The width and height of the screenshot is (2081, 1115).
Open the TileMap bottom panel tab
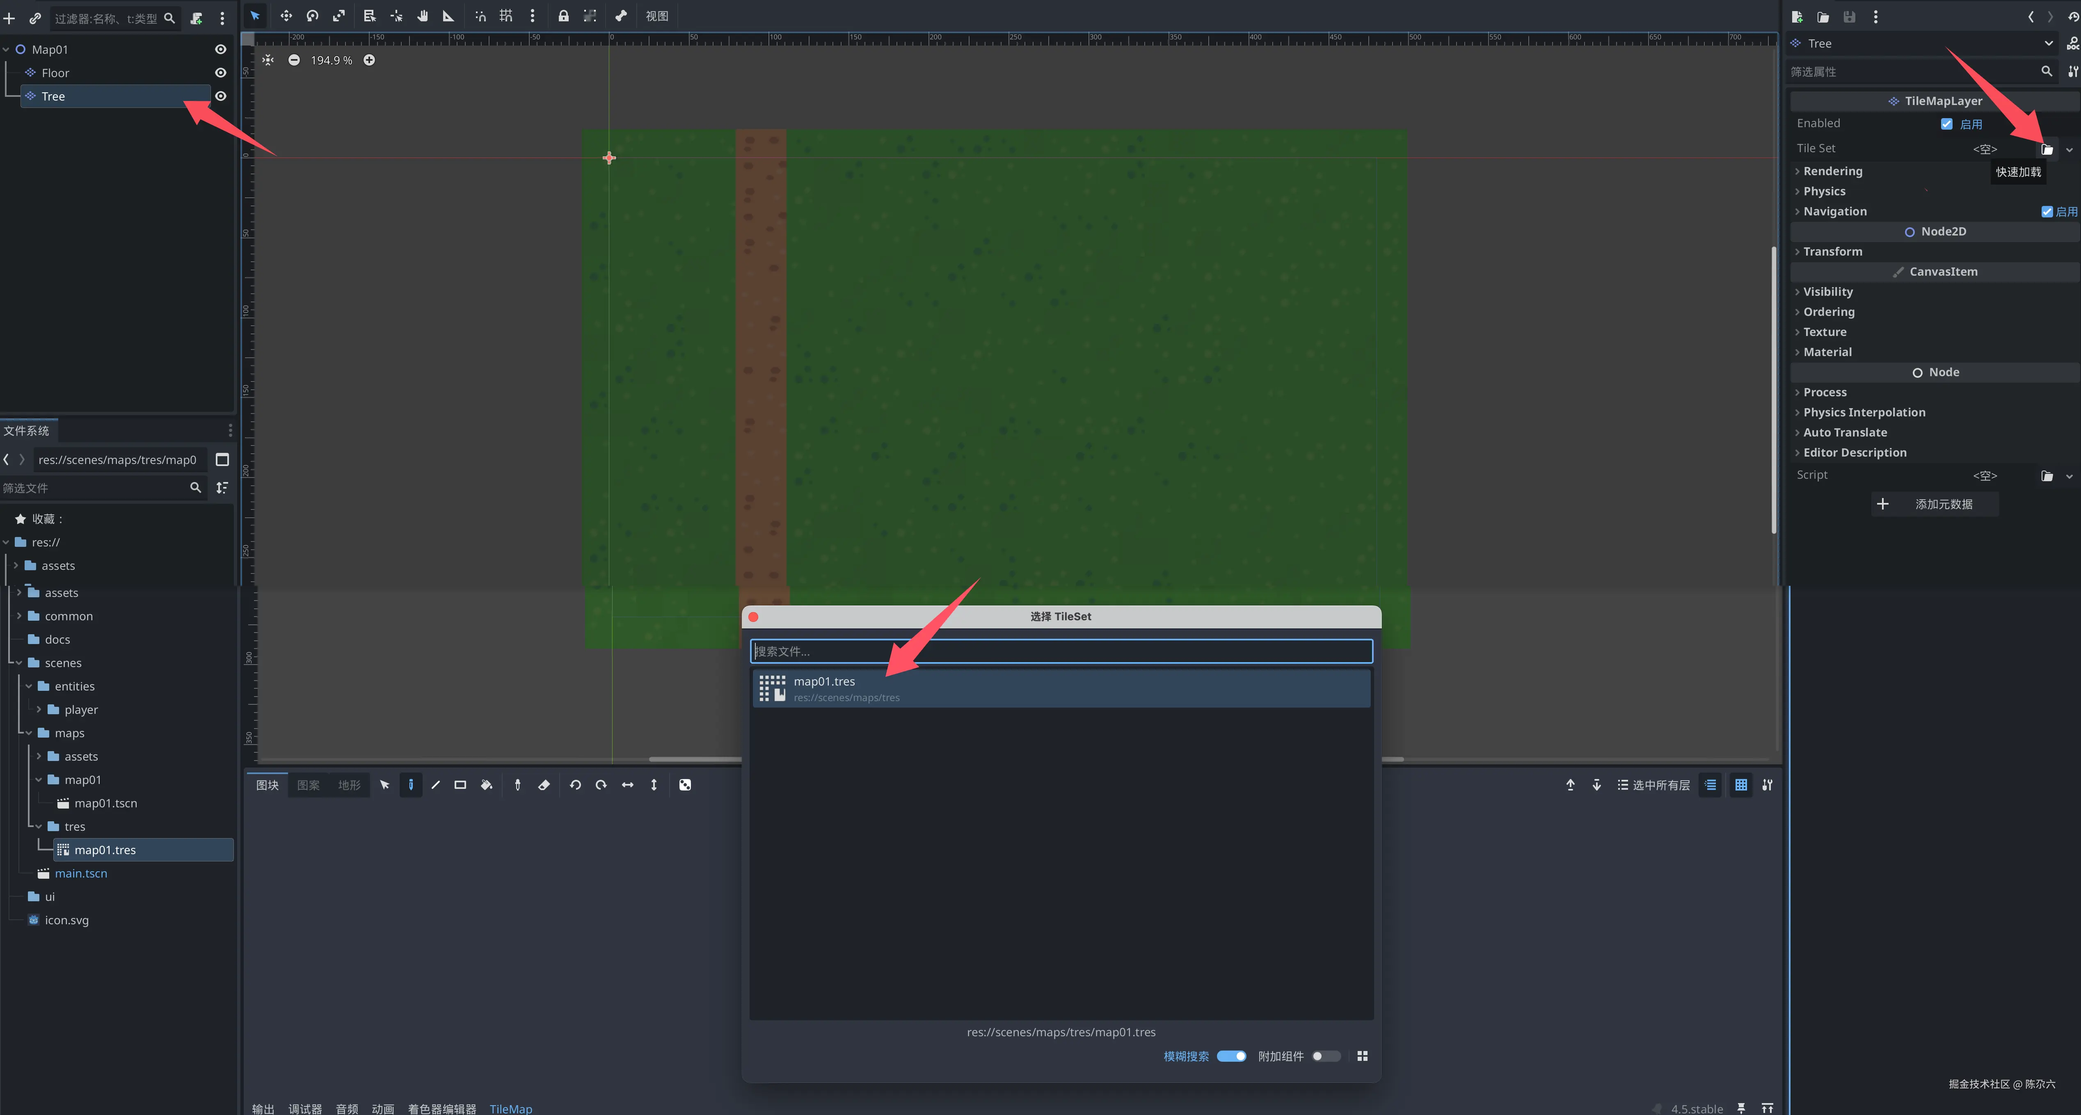pyautogui.click(x=510, y=1108)
